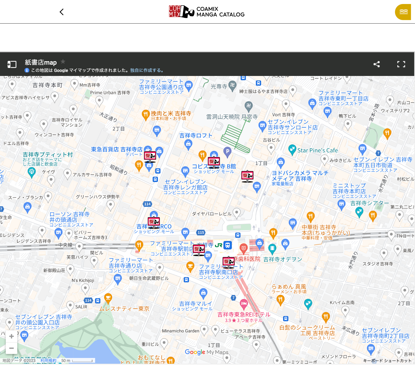415x369 pixels.
Task: Click the Prime Urban 吉祥寺 label
Action: pos(110,93)
